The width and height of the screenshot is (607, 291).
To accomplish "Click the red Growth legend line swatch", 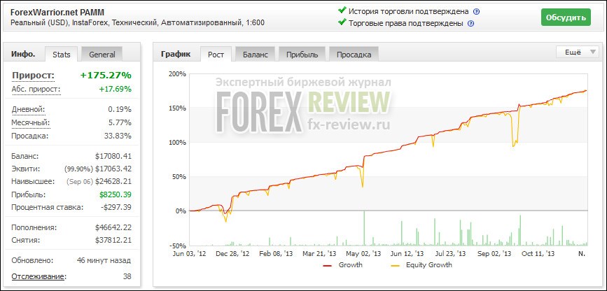I will click(x=327, y=265).
